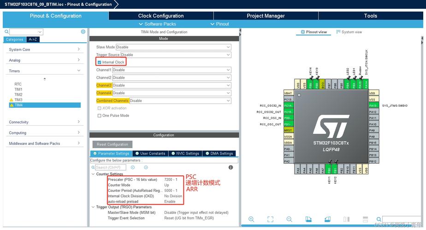Select the Categories tab
Viewport: 426px width, 230px height.
[x=15, y=39]
